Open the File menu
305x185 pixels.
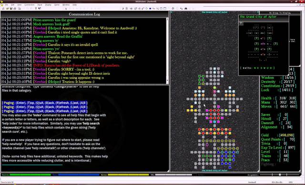pos(6,5)
